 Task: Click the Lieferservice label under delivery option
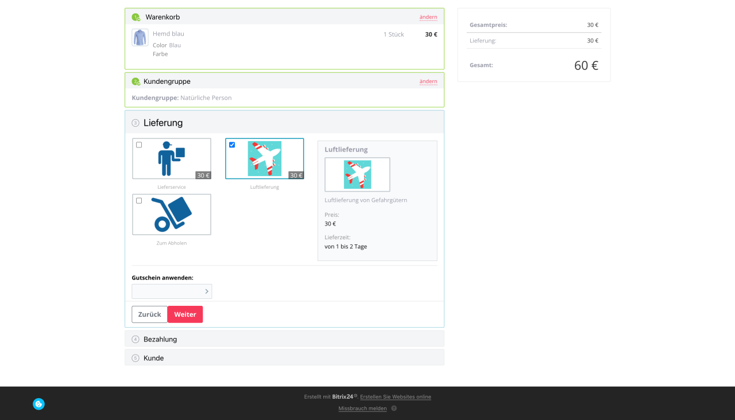pyautogui.click(x=172, y=187)
